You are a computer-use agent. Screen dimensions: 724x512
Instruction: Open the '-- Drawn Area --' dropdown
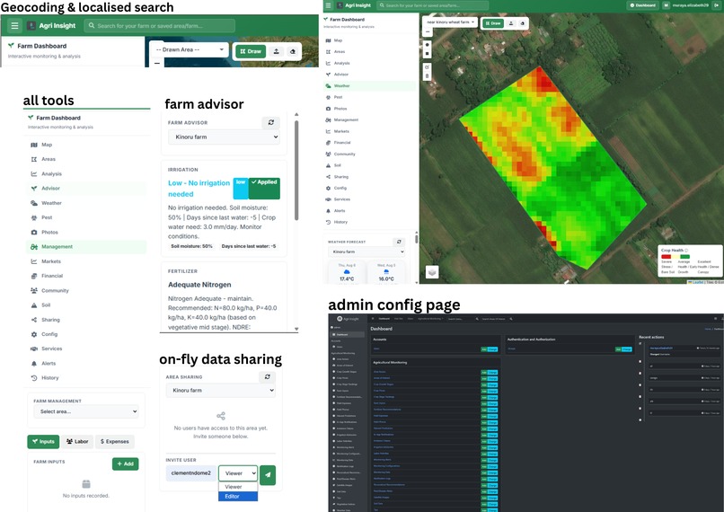pos(190,50)
